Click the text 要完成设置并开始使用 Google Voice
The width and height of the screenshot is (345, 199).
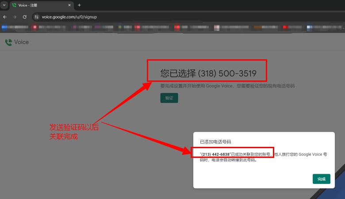(196, 86)
